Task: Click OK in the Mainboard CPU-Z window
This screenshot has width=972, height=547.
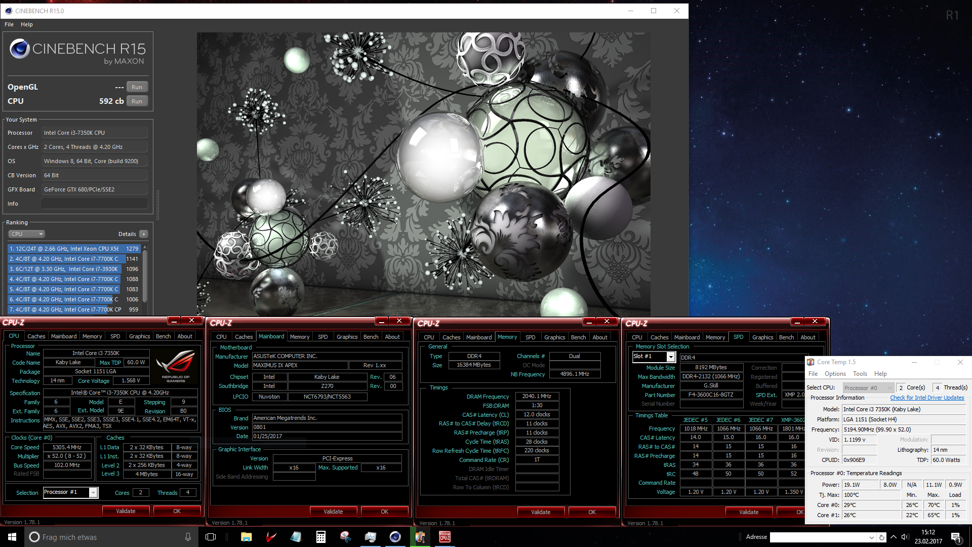Action: tap(384, 512)
